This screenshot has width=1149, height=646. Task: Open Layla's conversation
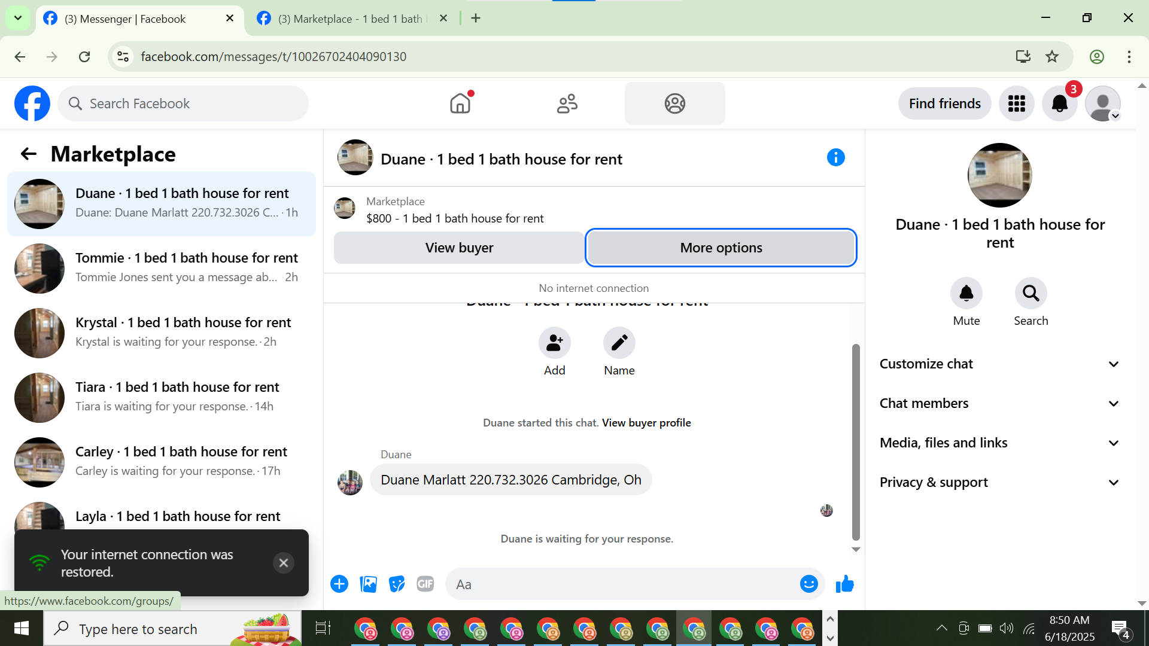coord(162,516)
